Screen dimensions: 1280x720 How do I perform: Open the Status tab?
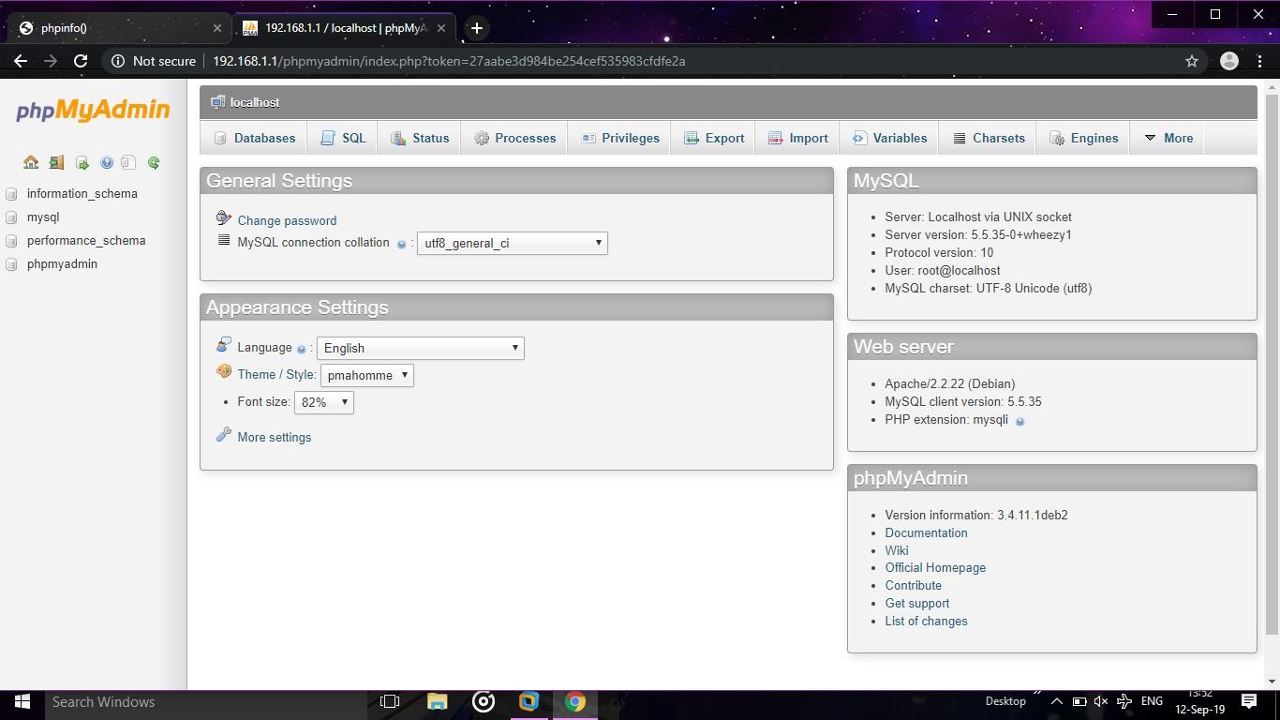(x=420, y=138)
